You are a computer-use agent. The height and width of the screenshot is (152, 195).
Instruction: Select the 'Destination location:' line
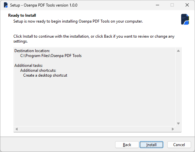click(32, 51)
